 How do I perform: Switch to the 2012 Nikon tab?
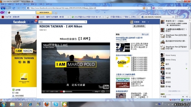[87, 17]
